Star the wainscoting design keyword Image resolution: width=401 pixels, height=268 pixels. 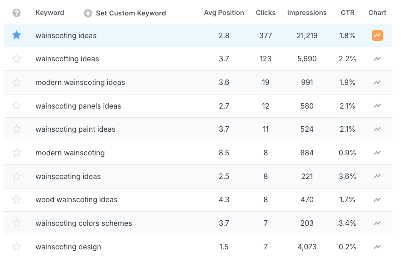(17, 247)
